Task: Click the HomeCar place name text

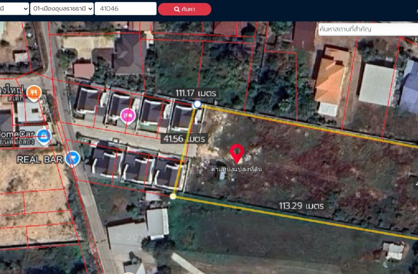Action: click(16, 134)
